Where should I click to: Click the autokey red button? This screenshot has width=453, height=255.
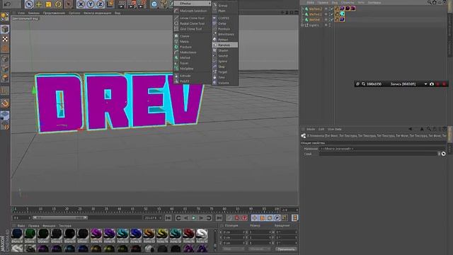coord(244,218)
